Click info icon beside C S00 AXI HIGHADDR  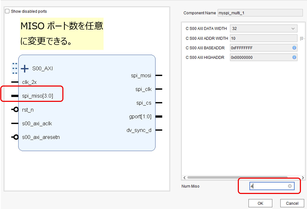(294, 57)
